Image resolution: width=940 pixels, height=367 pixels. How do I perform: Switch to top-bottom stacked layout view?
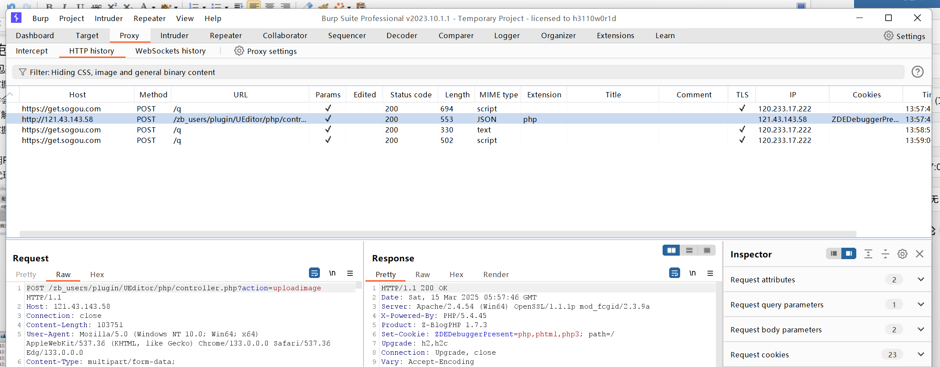(689, 250)
